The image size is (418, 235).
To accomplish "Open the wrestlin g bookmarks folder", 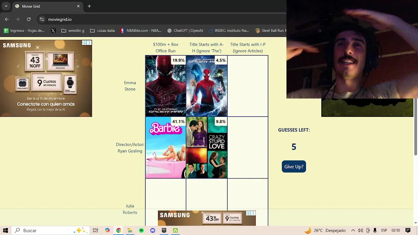I will click(73, 30).
